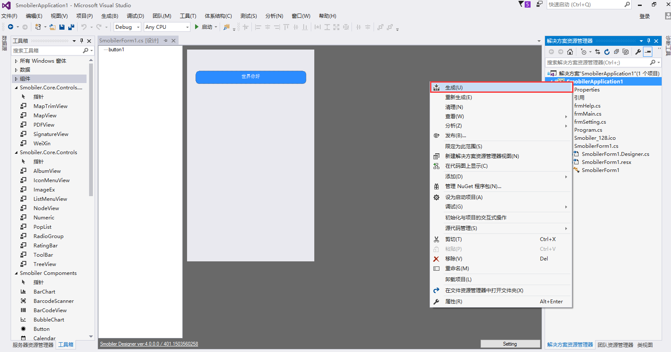Open the Start button dropdown arrow

pyautogui.click(x=216, y=27)
